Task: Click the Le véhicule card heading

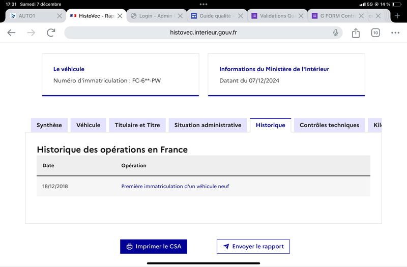Action: (69, 69)
